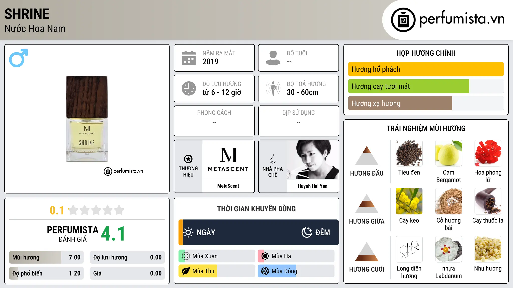Open the MetaScent brand logo image

(228, 159)
